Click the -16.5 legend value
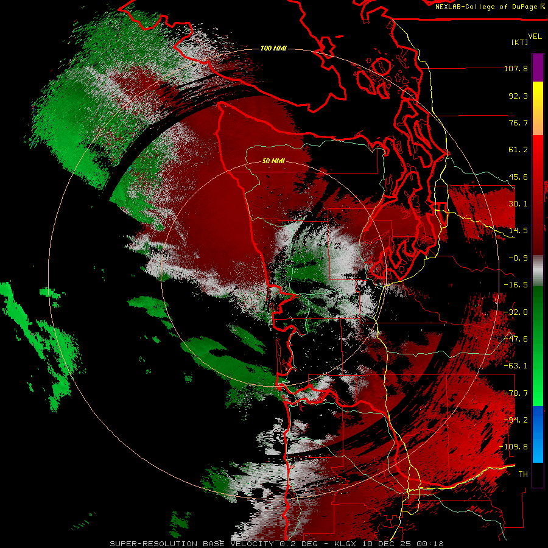Image resolution: width=548 pixels, height=548 pixels. coord(516,285)
